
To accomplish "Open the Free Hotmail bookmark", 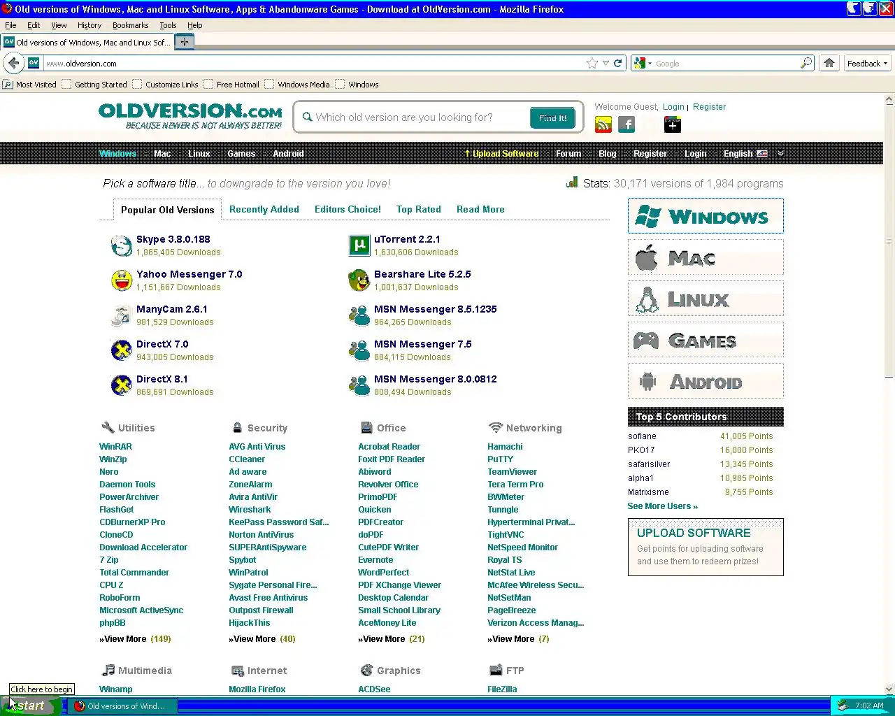I will tap(231, 85).
